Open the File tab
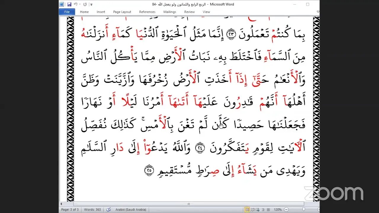Screen dimensions: 379x213 tap(67, 12)
